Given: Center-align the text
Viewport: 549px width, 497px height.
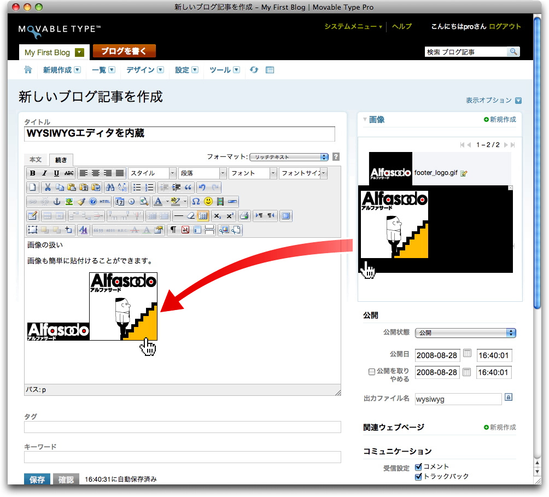Looking at the screenshot, I should point(96,173).
